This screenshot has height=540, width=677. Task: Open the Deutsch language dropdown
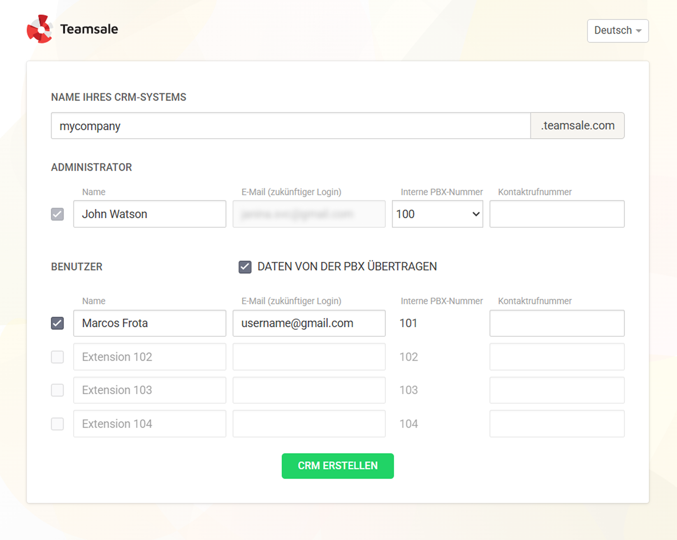click(x=617, y=31)
